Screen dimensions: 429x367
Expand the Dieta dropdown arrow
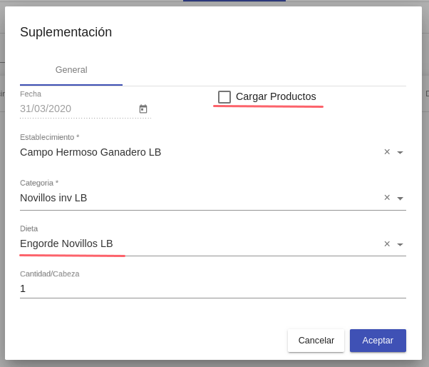tap(400, 244)
